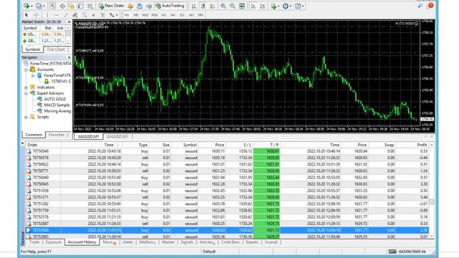Select the Horizontal Line drawing tool
The width and height of the screenshot is (459, 258).
pyautogui.click(x=57, y=15)
